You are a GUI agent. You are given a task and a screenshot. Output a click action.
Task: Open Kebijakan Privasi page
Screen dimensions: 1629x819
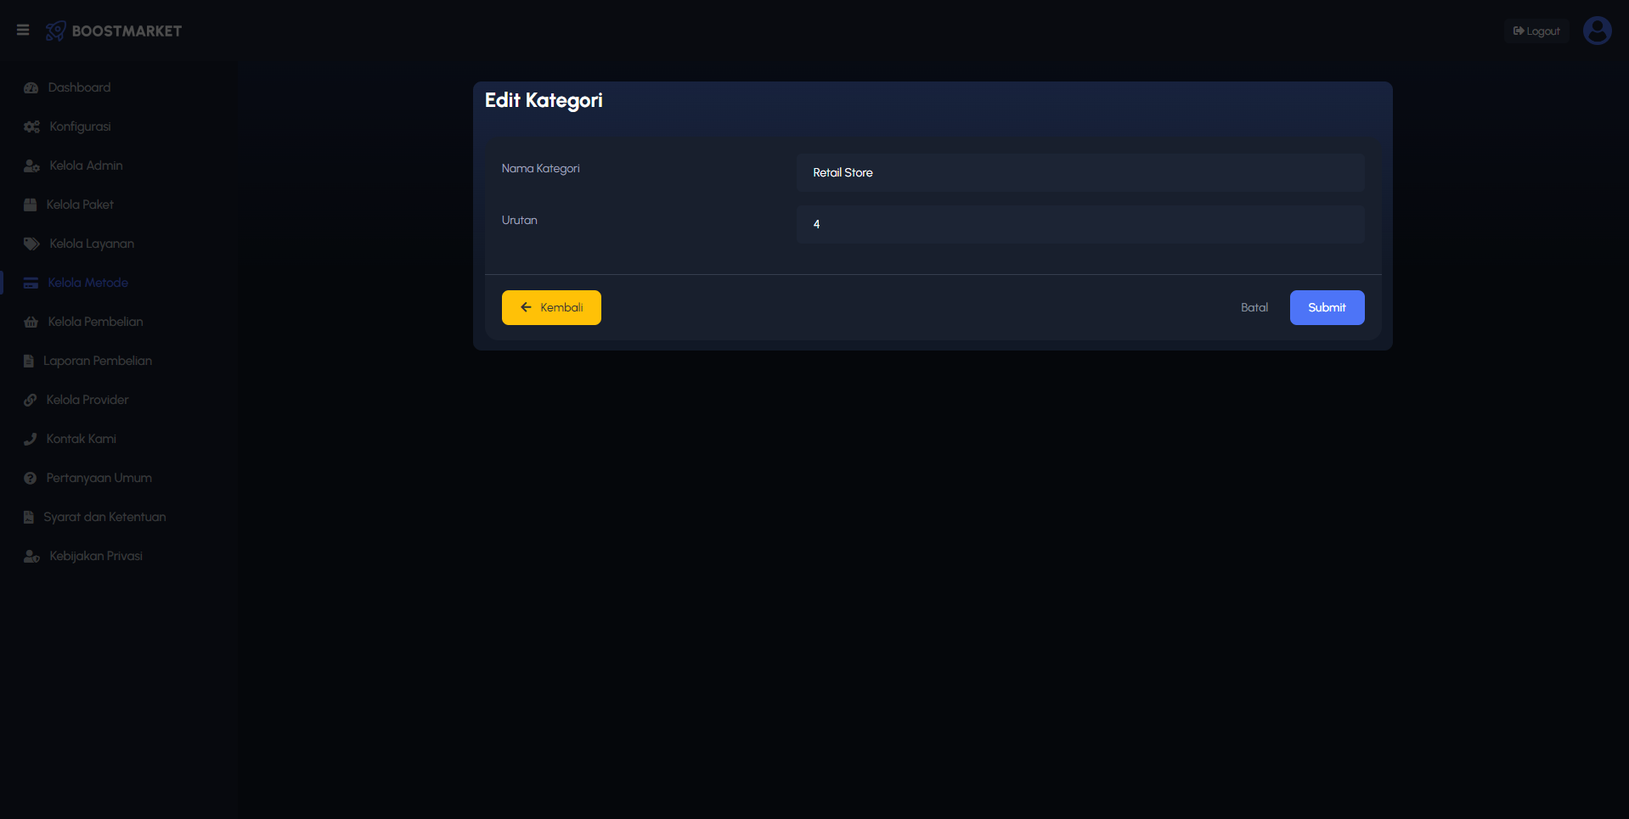(x=96, y=556)
